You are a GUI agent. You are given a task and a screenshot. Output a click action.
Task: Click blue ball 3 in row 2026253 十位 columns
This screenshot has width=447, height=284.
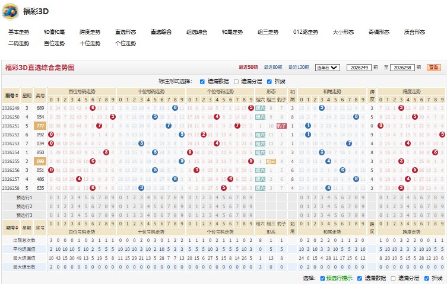(141, 143)
